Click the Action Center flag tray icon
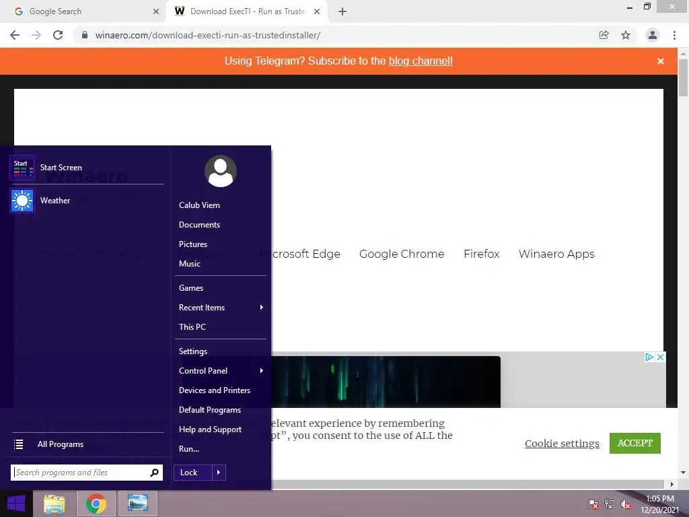Viewport: 689px width, 517px height. click(593, 504)
